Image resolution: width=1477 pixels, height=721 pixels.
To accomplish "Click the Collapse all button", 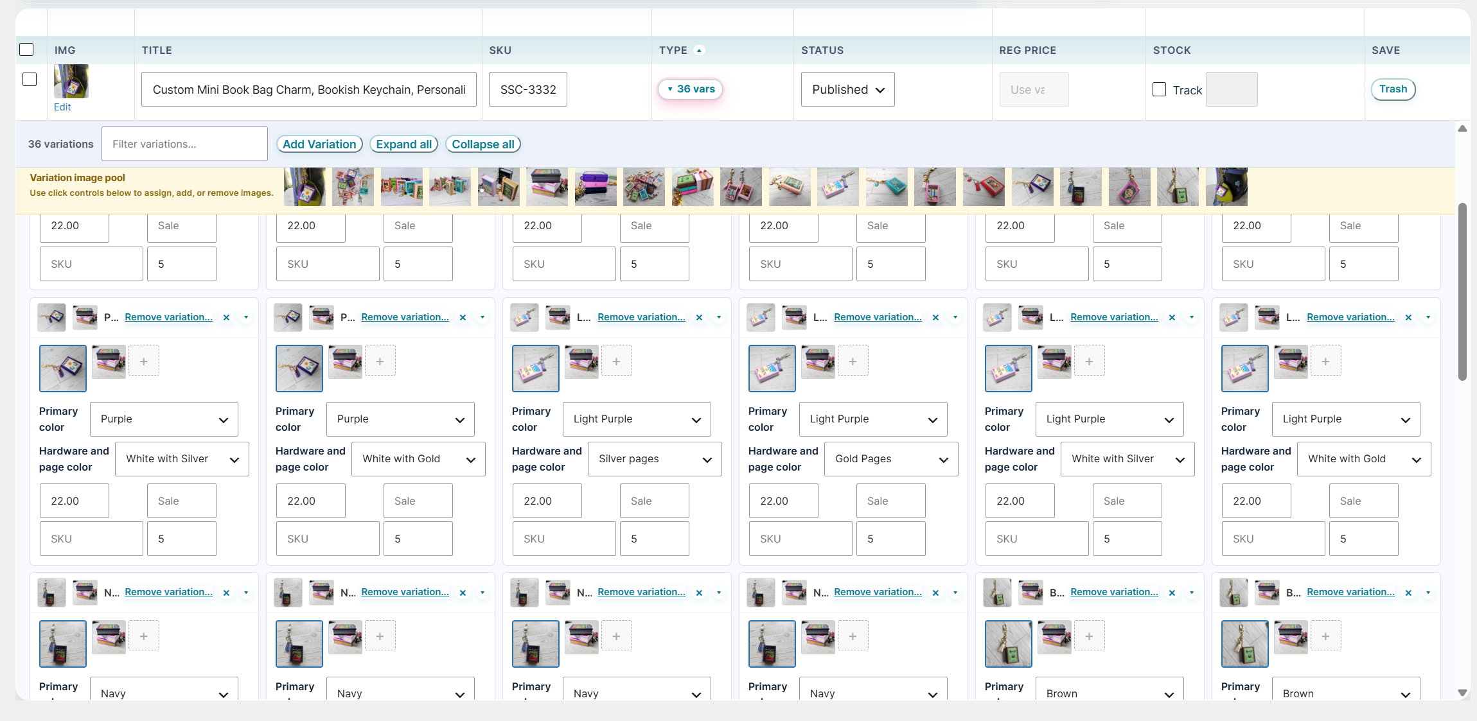I will [x=483, y=144].
